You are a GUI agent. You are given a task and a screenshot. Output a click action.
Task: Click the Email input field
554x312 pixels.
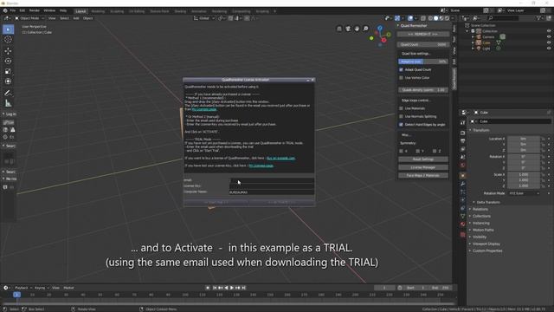271,180
